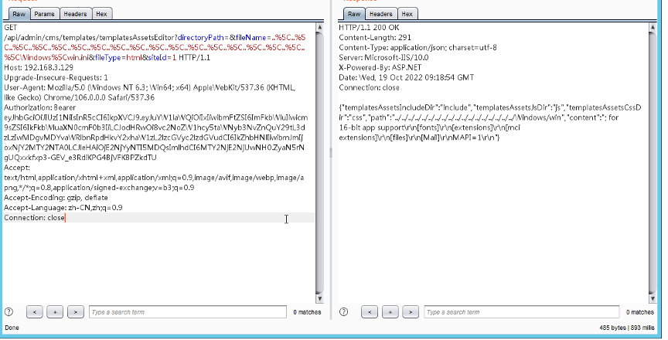Click the GET method line in request
Viewport: 668px width, 340px height.
pyautogui.click(x=11, y=27)
